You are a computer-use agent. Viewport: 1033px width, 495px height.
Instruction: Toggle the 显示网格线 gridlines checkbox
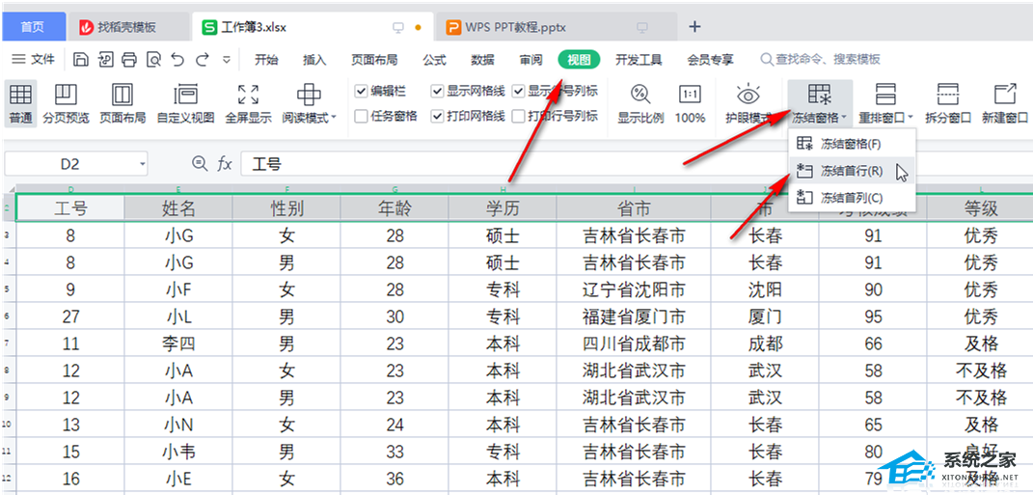437,92
